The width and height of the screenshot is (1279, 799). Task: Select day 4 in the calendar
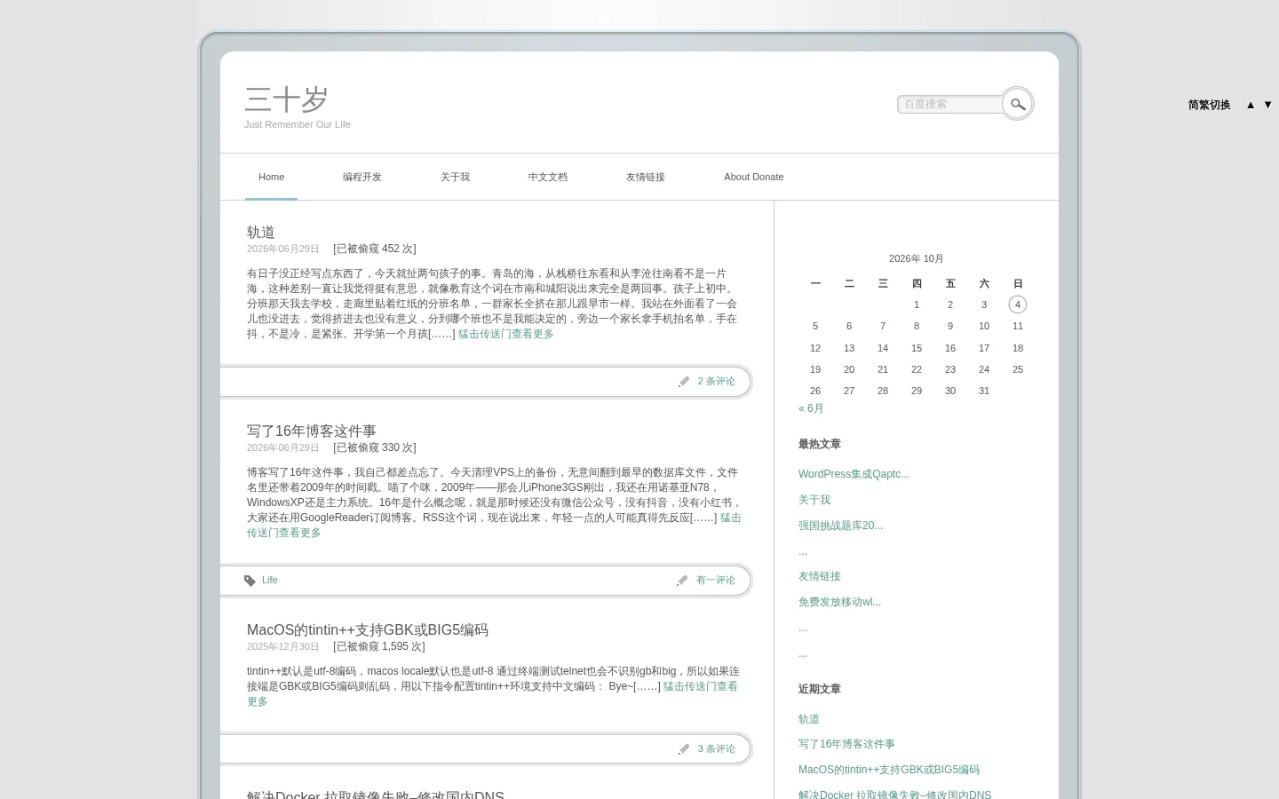1018,305
